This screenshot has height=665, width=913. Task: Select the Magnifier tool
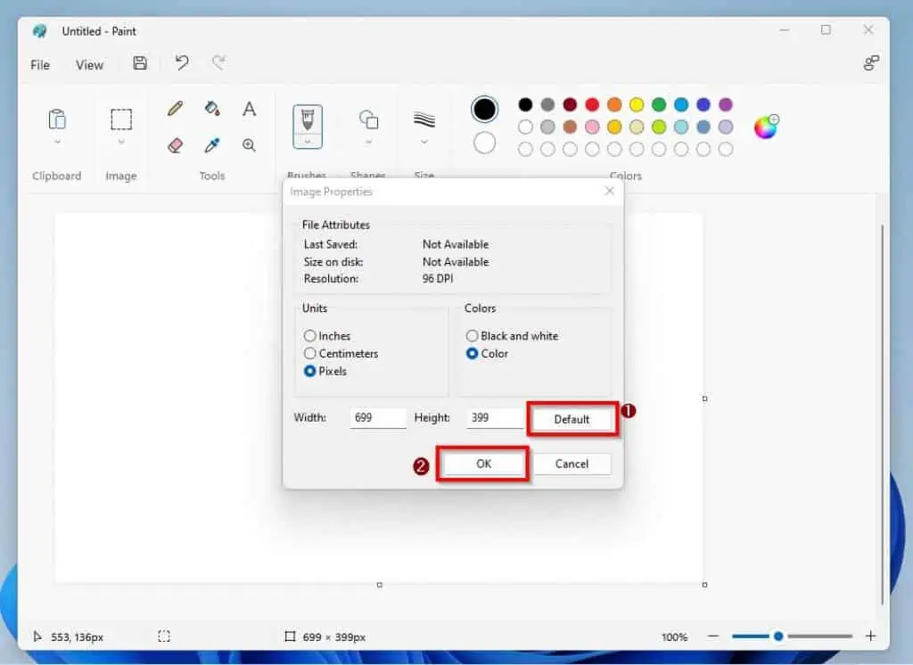click(x=249, y=144)
